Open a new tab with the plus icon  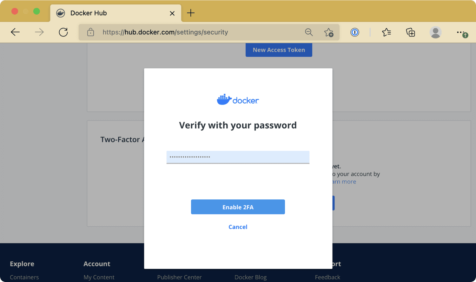(x=191, y=13)
